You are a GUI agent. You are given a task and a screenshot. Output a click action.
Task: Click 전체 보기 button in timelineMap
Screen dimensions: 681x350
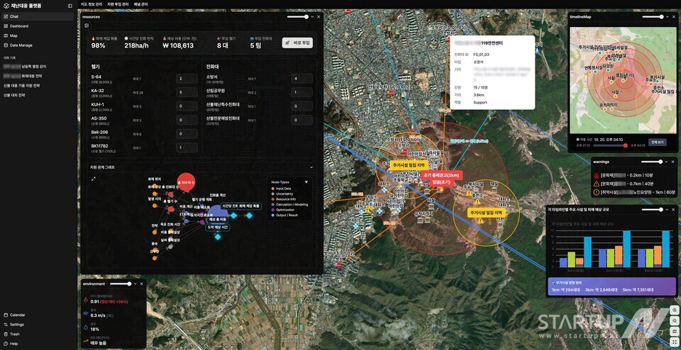point(658,142)
